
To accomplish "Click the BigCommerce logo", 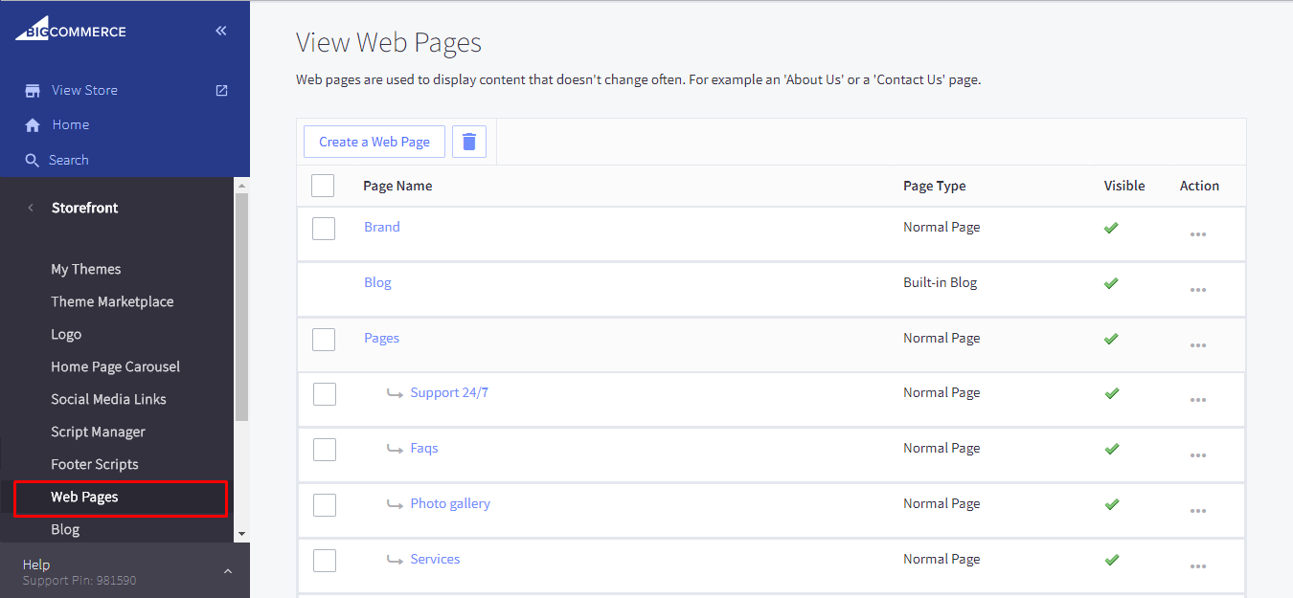I will tap(71, 31).
